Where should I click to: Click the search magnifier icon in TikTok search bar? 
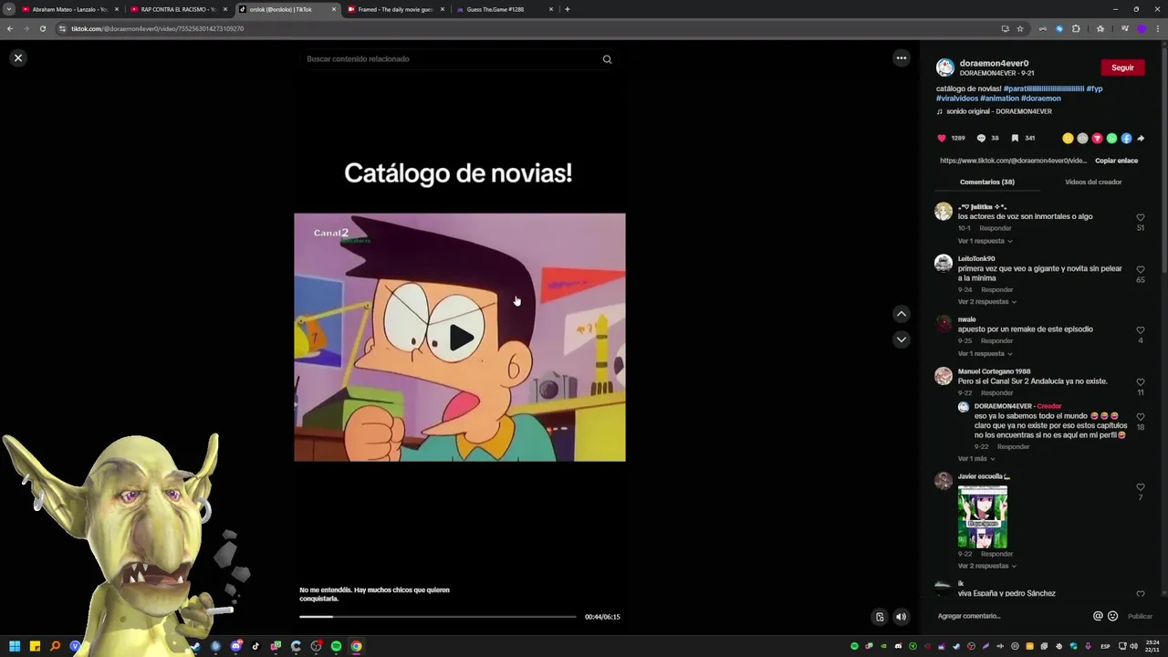(607, 59)
